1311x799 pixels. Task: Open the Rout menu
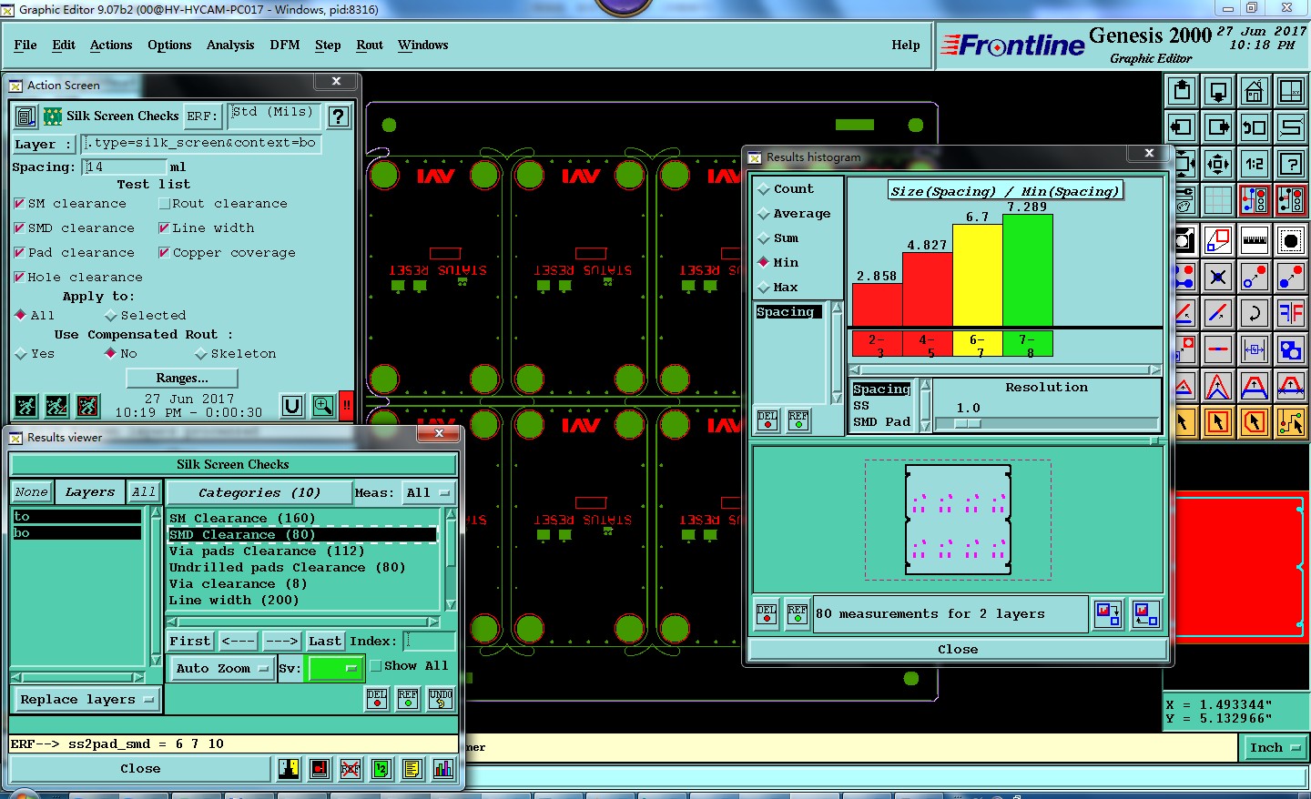[370, 45]
